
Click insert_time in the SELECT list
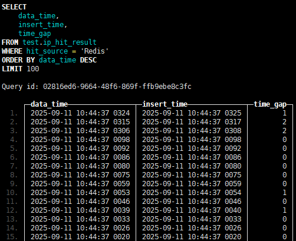tap(41, 25)
